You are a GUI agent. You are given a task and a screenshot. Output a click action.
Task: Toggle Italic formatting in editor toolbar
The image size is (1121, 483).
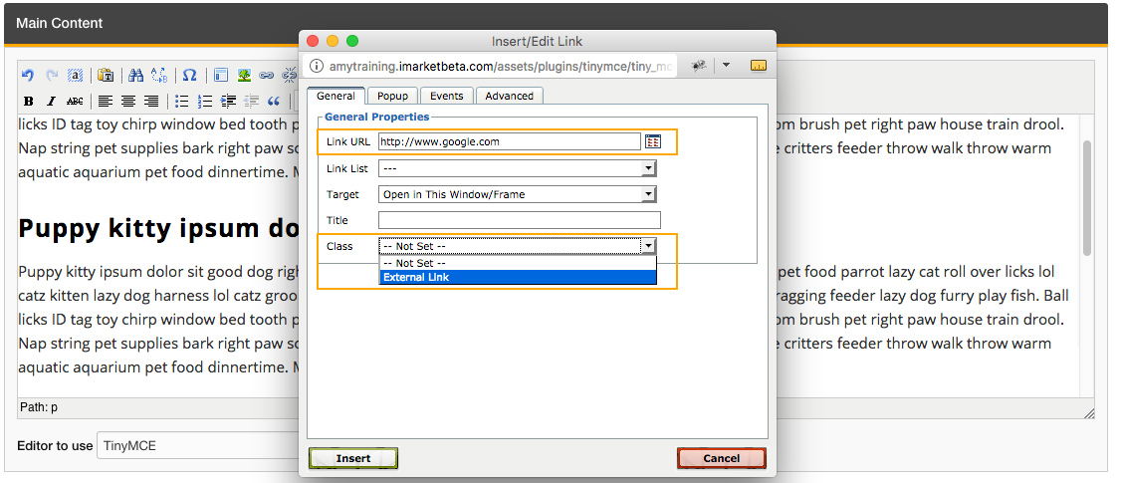[x=52, y=101]
